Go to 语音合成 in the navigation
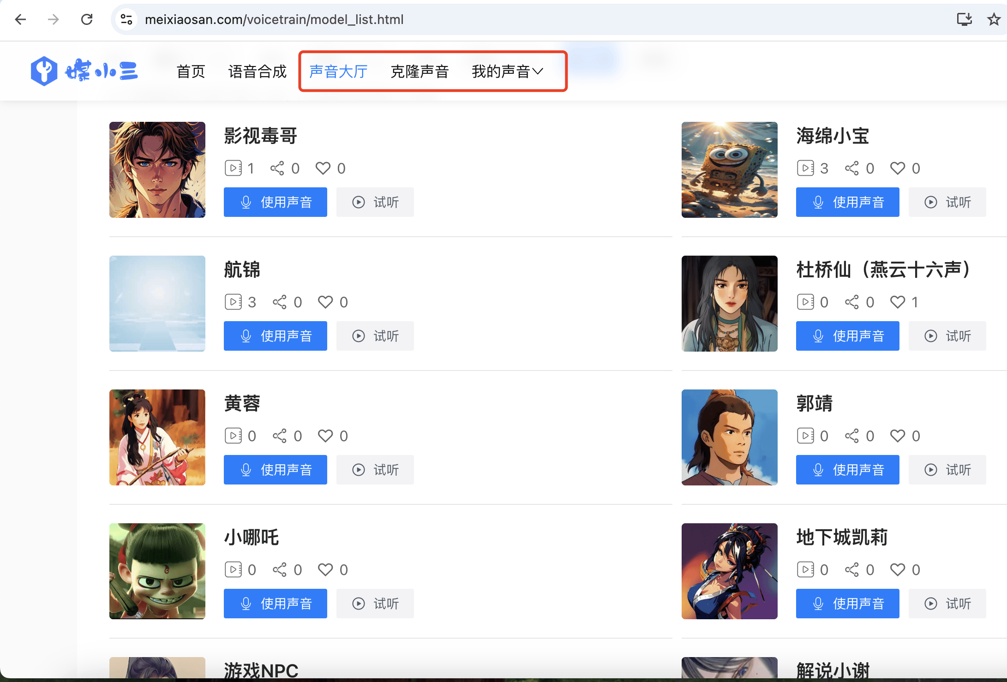This screenshot has width=1007, height=682. (x=258, y=72)
